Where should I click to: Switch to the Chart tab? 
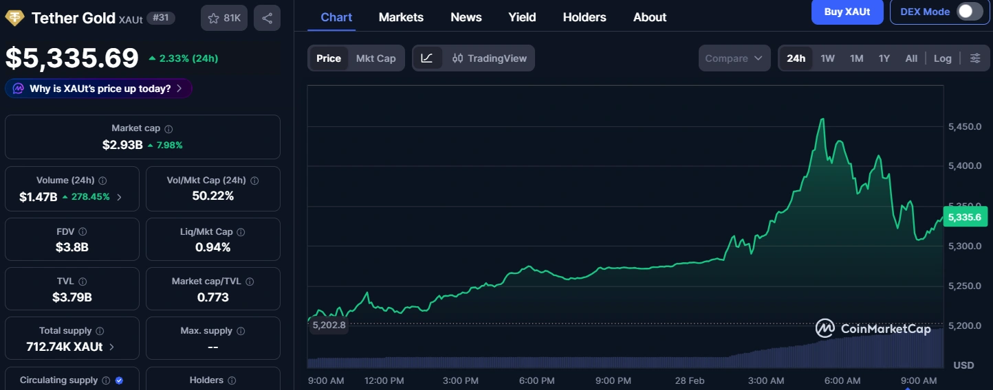(336, 17)
